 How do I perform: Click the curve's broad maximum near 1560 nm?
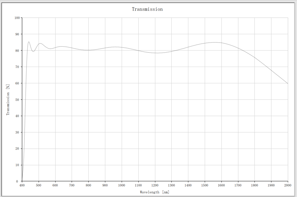(215, 42)
